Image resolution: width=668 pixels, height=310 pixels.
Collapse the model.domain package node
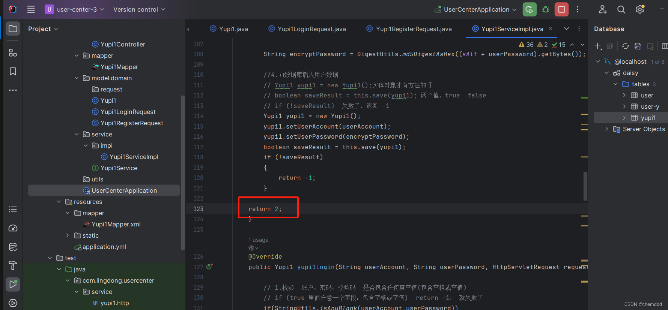(77, 78)
